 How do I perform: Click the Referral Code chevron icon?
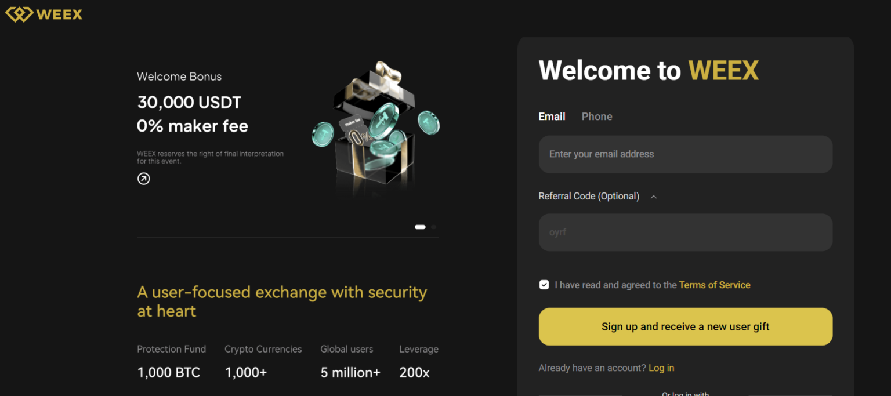653,197
